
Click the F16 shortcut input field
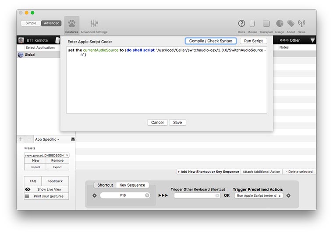point(125,195)
